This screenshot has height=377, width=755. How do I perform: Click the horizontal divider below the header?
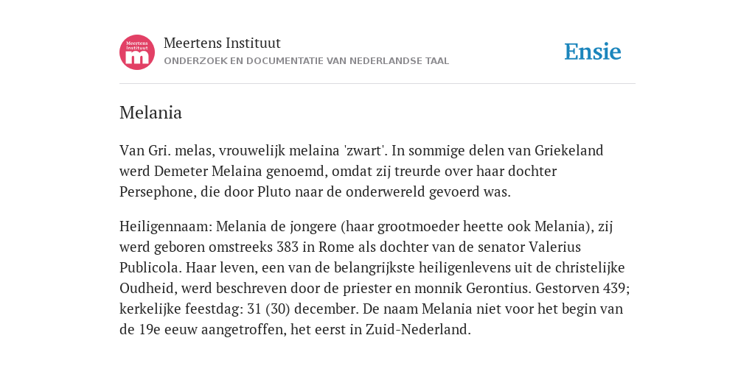click(x=377, y=84)
